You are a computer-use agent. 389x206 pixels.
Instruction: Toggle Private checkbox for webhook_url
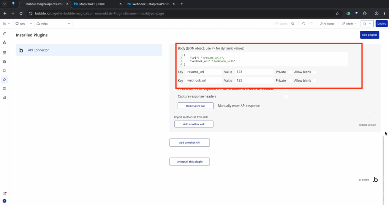(x=290, y=80)
